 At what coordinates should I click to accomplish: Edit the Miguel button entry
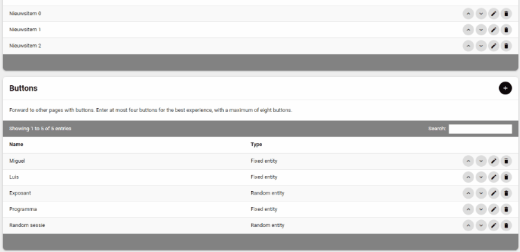click(x=494, y=161)
